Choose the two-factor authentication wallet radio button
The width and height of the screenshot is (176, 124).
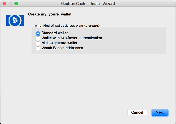pos(38,38)
